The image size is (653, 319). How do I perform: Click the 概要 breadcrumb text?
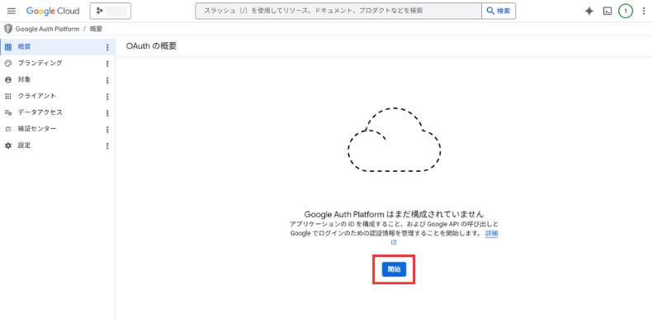click(97, 29)
